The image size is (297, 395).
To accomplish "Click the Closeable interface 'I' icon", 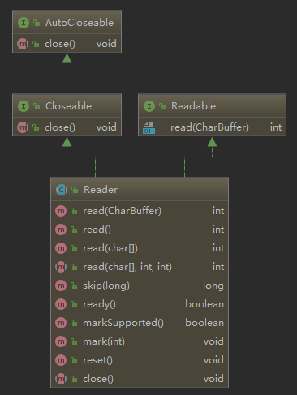I will [x=24, y=106].
